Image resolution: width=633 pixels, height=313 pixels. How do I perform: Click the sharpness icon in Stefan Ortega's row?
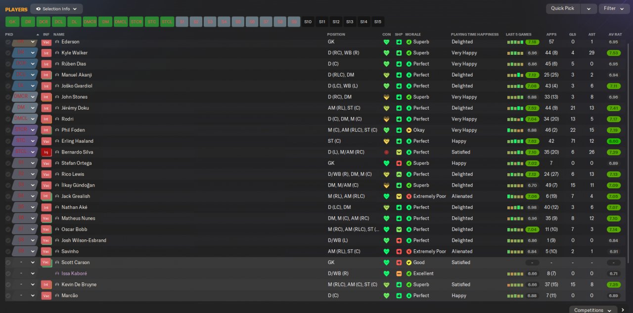399,163
